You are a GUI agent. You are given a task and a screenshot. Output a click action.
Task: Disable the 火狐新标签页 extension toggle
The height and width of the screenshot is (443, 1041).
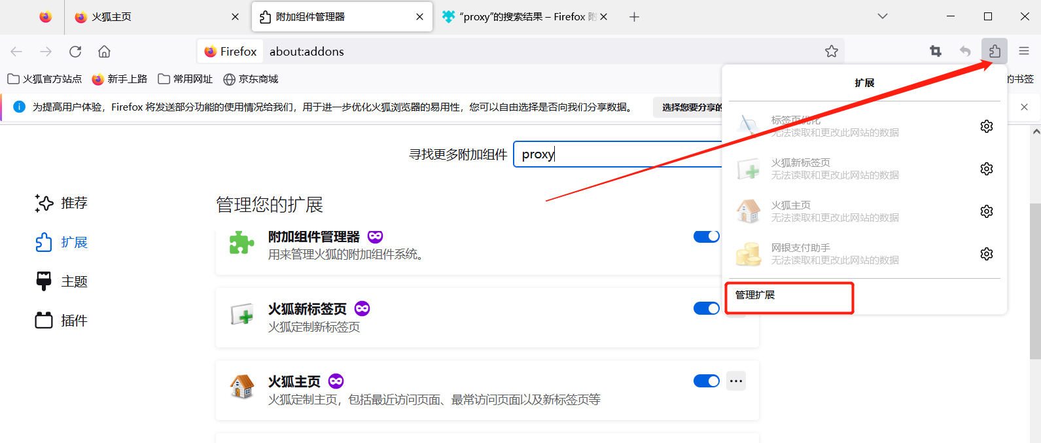pyautogui.click(x=707, y=308)
